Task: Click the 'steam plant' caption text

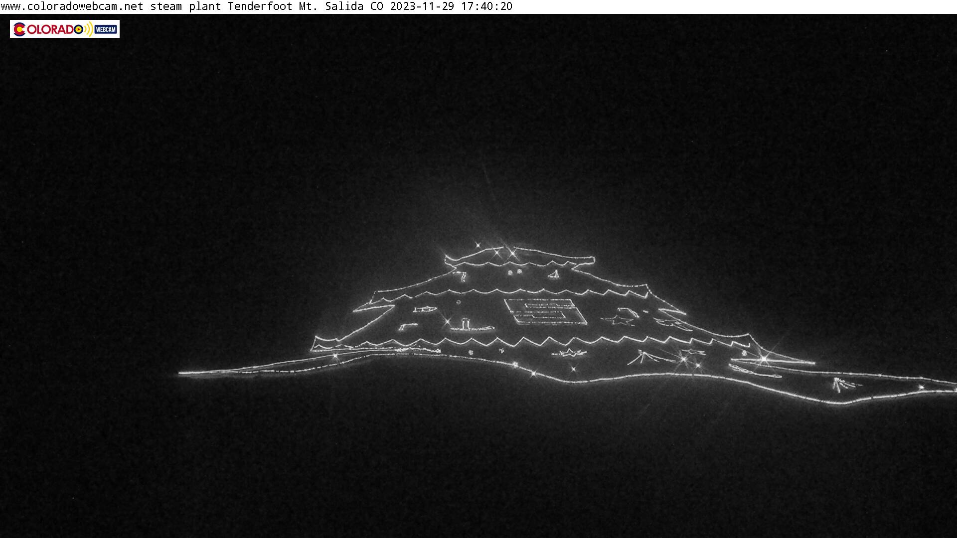Action: [185, 6]
